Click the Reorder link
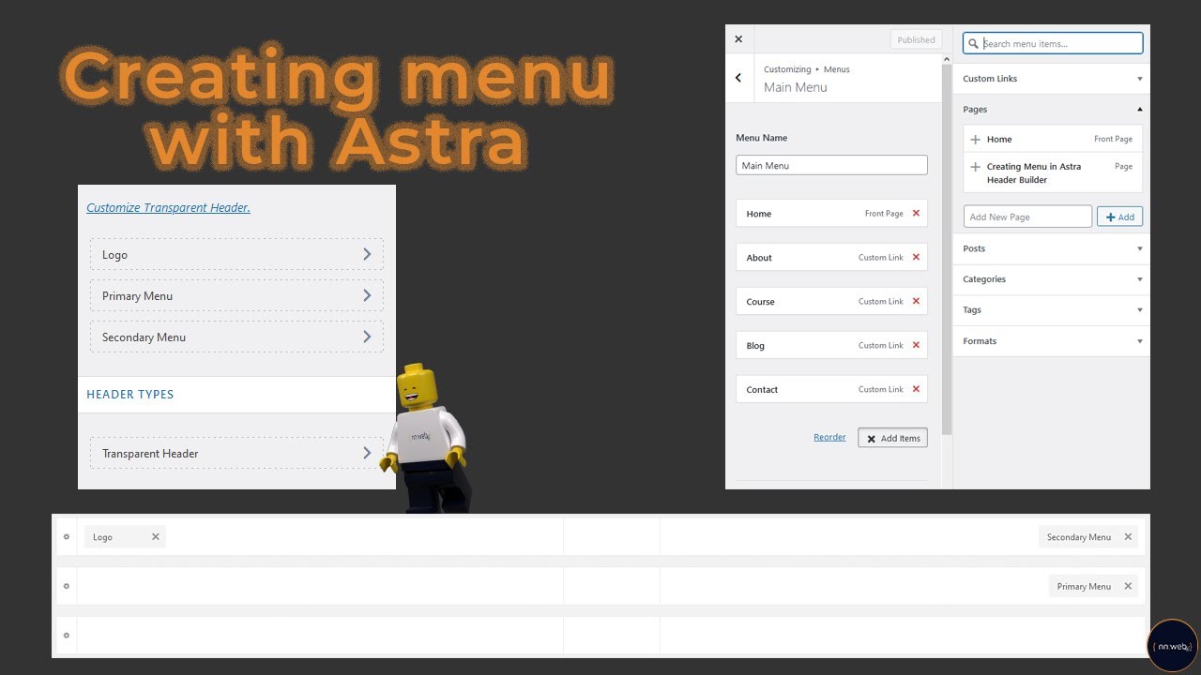The image size is (1201, 675). pos(829,437)
